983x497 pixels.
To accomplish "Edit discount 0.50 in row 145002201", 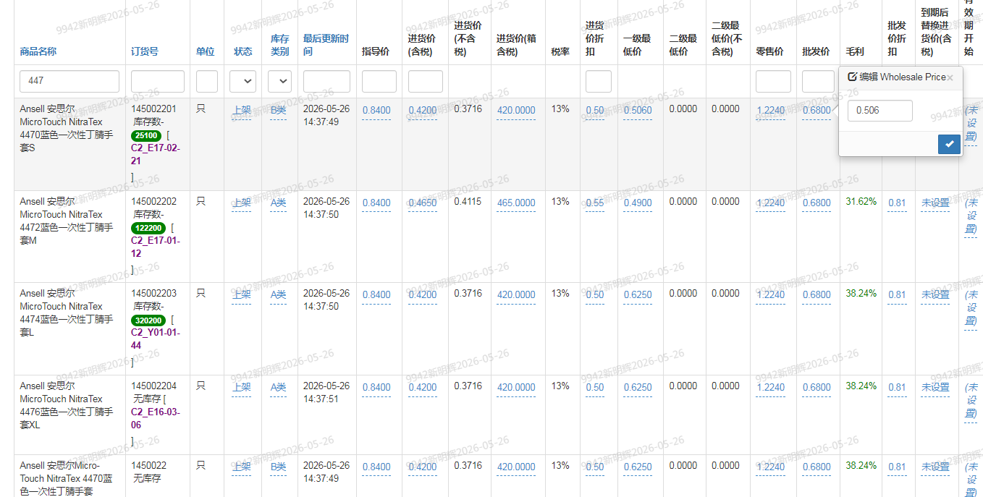I will (x=595, y=111).
